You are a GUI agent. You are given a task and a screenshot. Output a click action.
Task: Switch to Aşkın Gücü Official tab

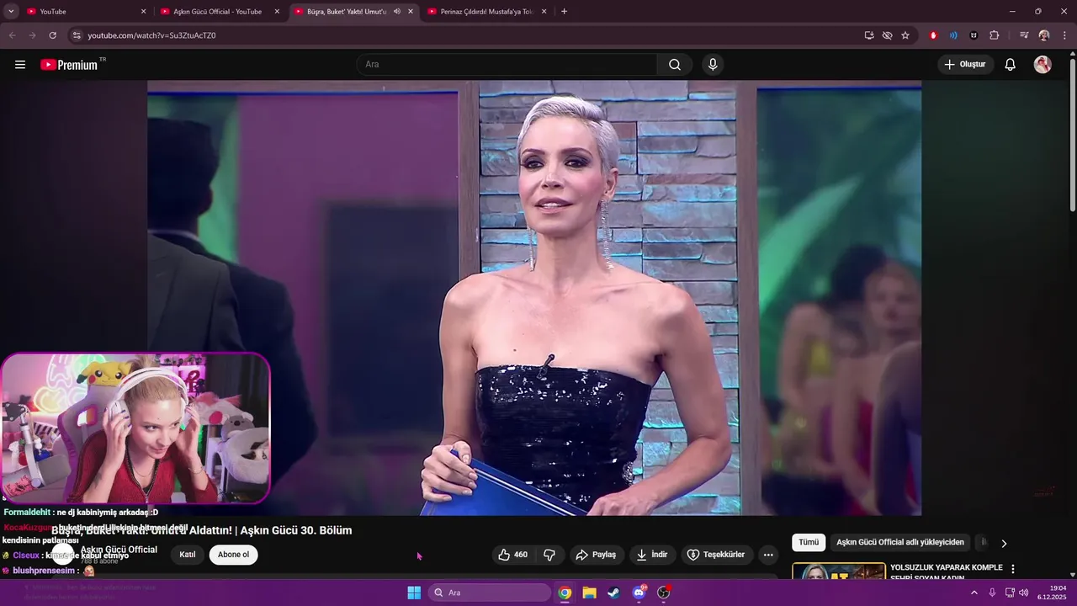click(x=221, y=12)
